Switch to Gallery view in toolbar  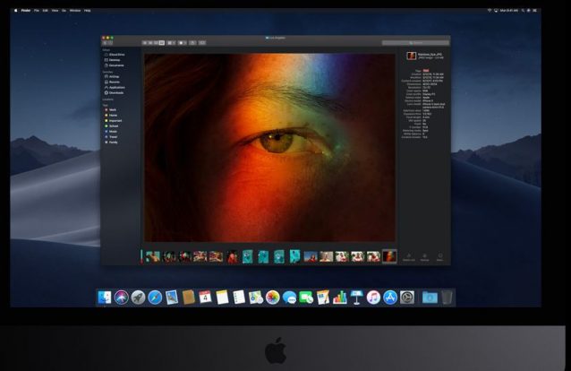(162, 42)
